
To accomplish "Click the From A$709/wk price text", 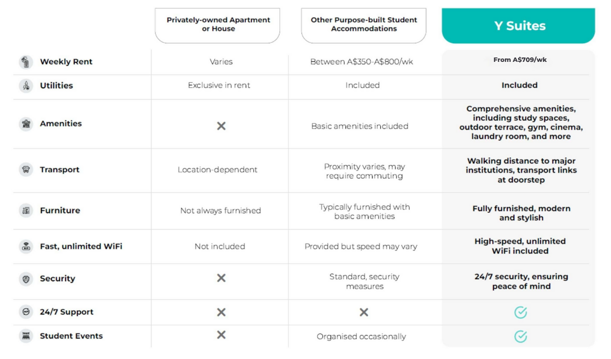I will (519, 60).
